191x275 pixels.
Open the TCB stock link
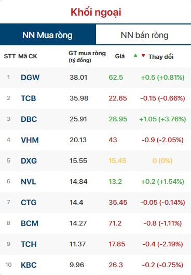point(29,98)
